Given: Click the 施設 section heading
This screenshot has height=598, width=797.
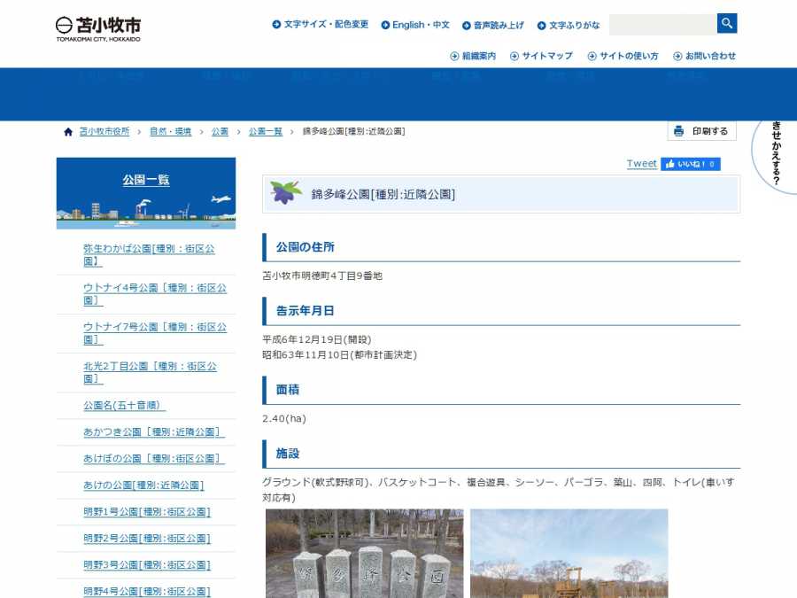Looking at the screenshot, I should (288, 454).
